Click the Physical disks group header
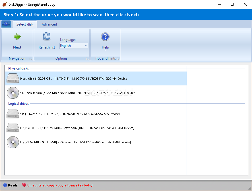 tap(18, 68)
